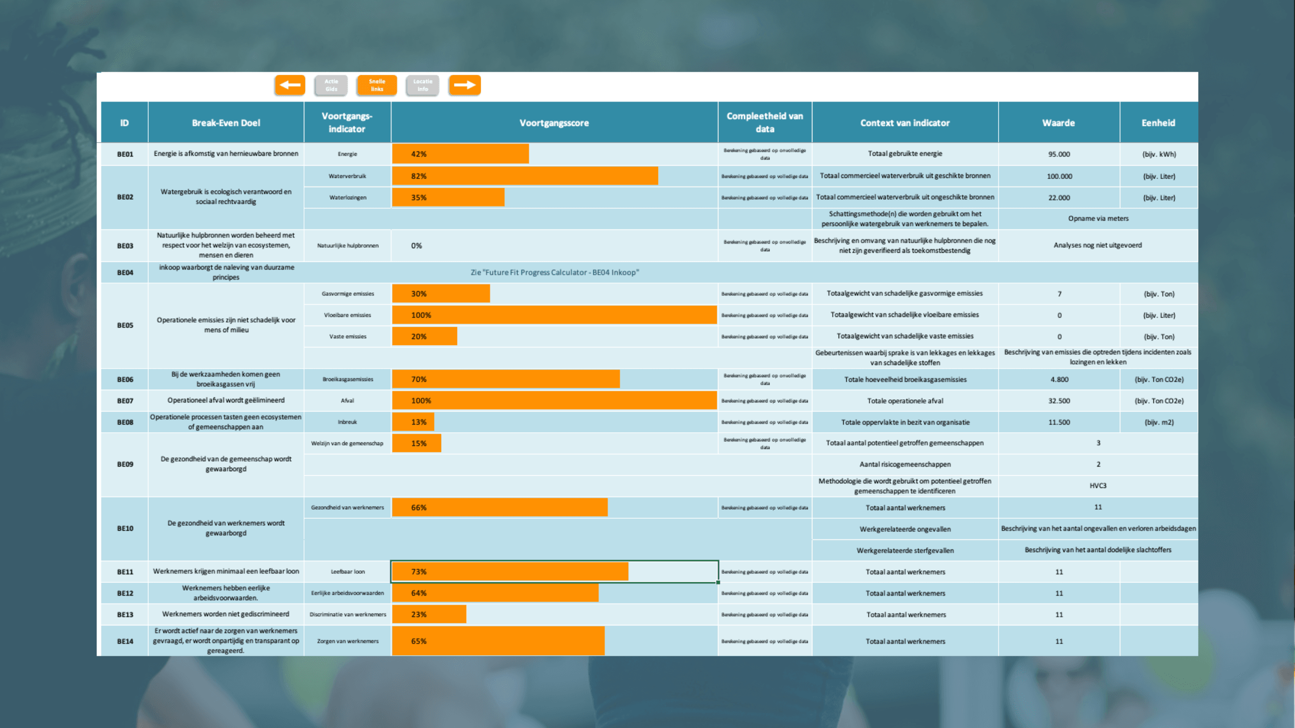
Task: Click the Opname via meters value cell
Action: 1098,218
